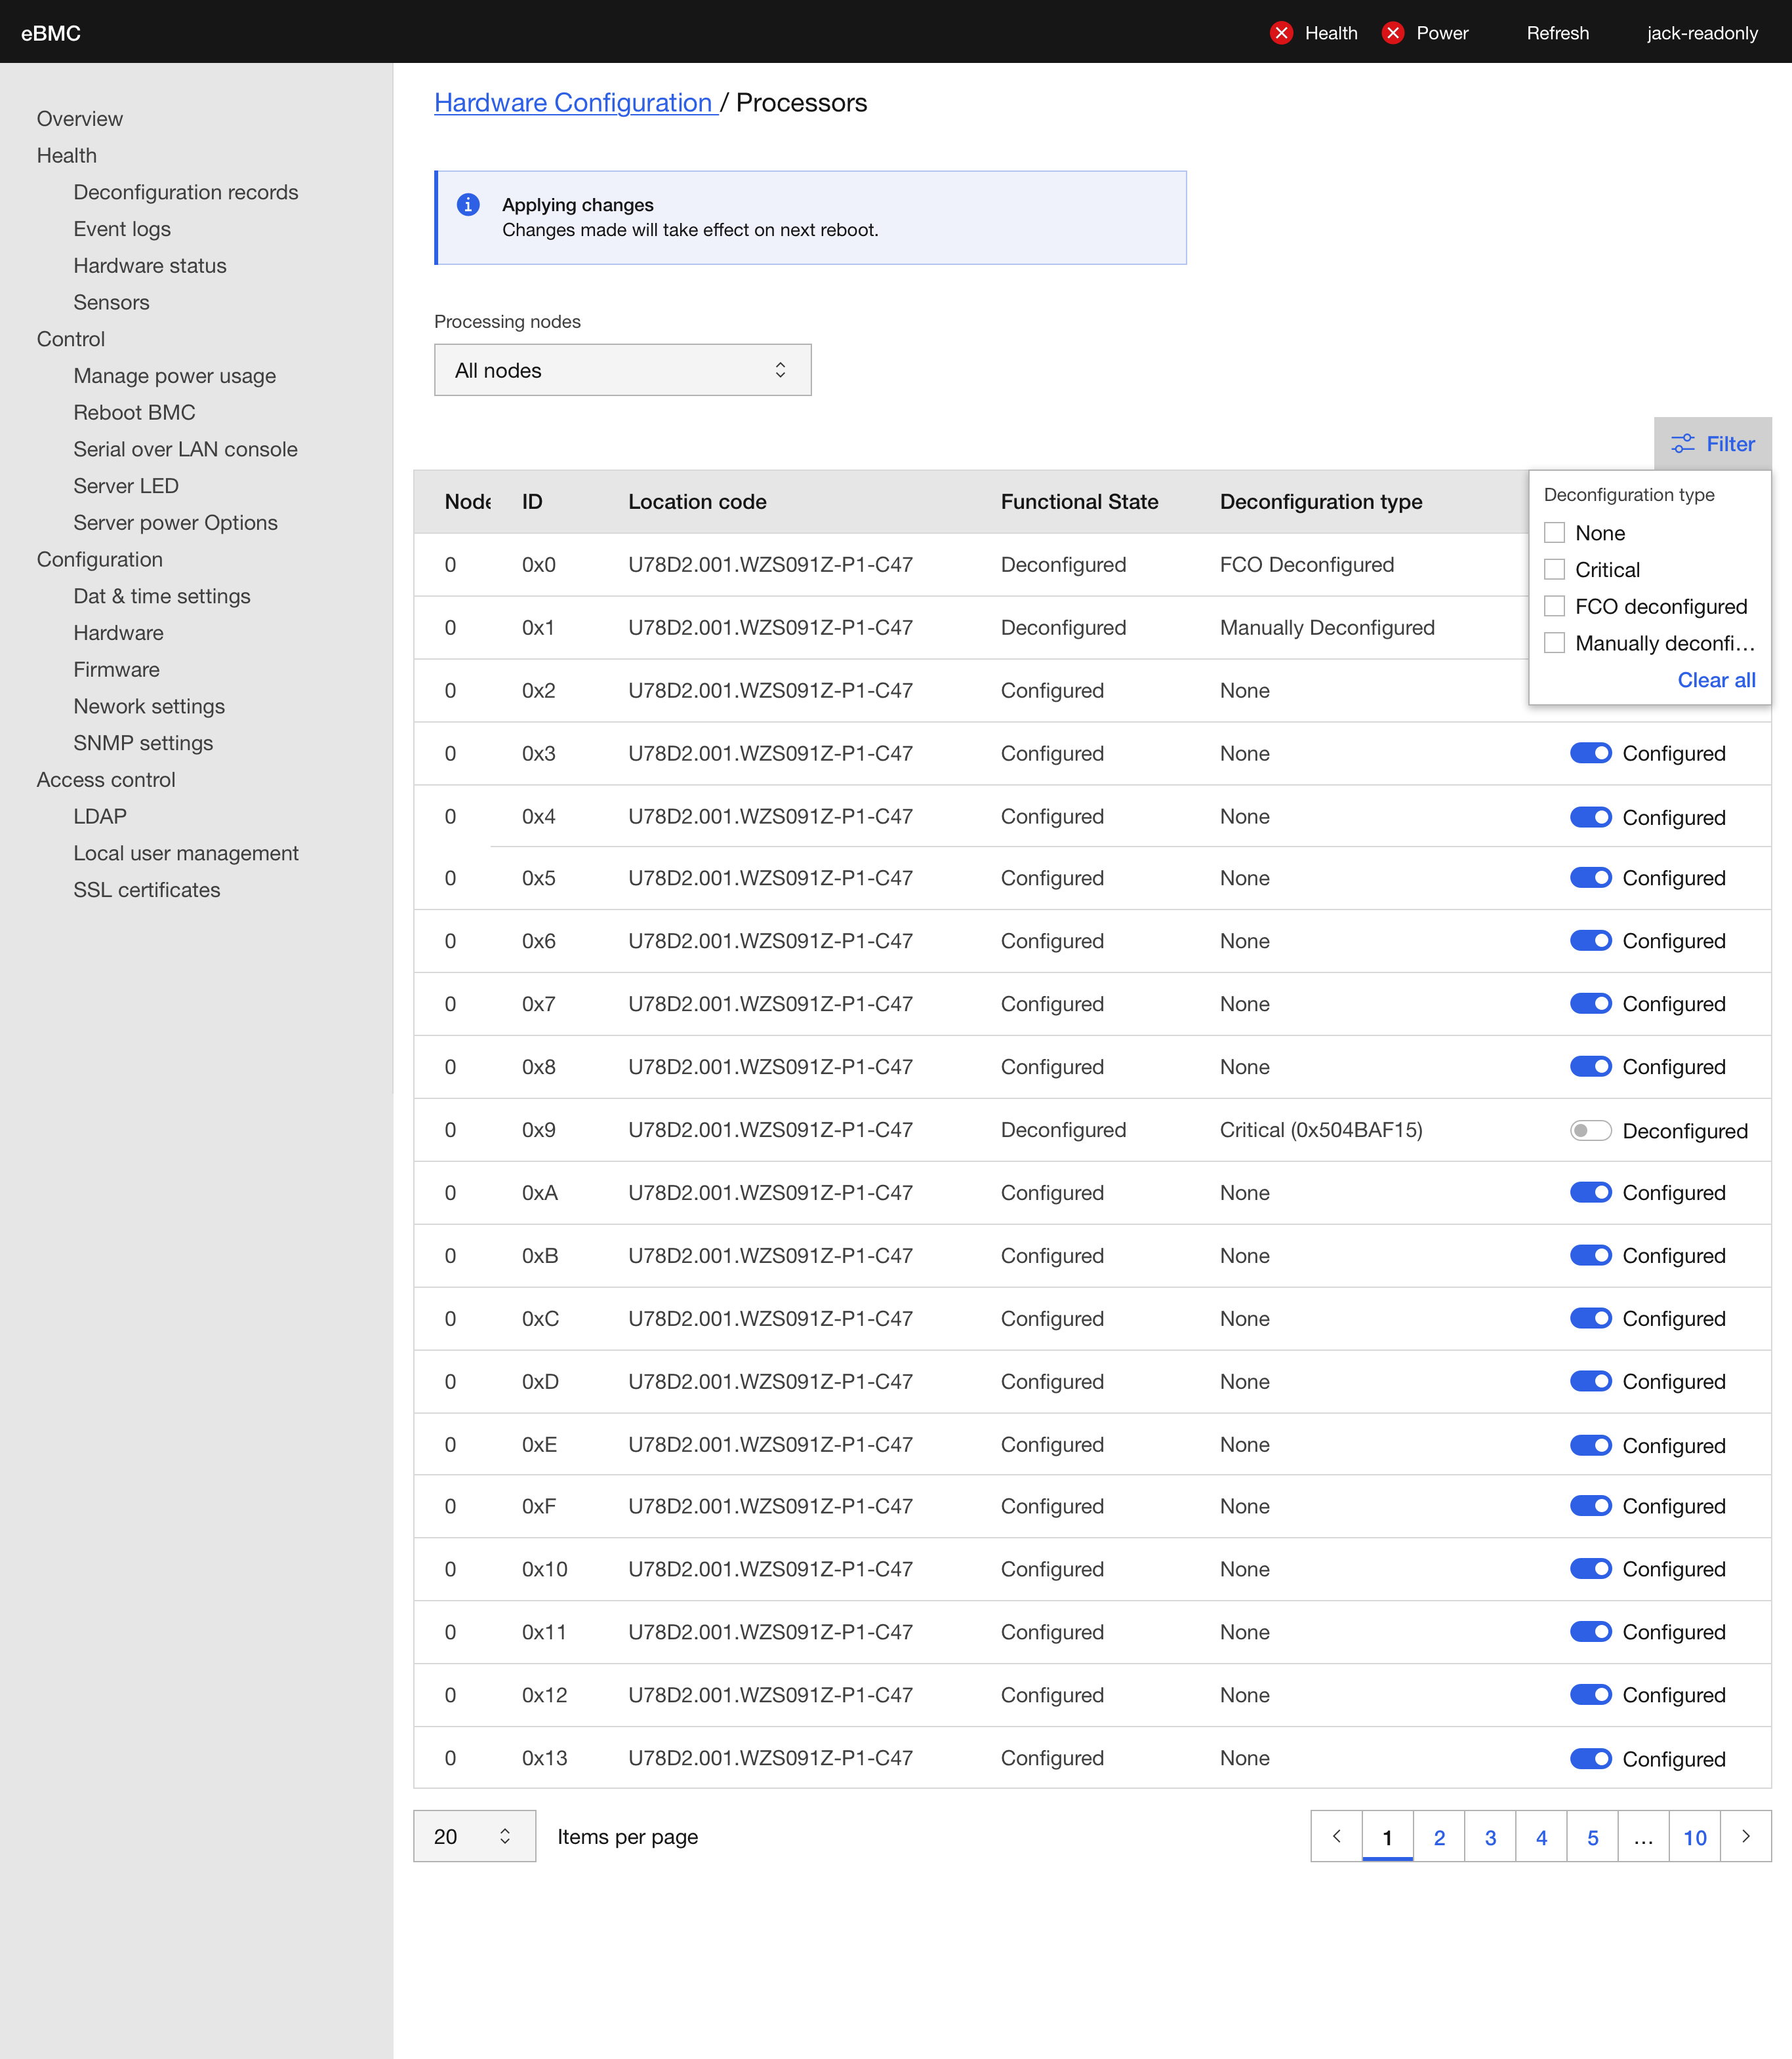Open the All nodes processing nodes dropdown
Image resolution: width=1792 pixels, height=2059 pixels.
tap(622, 369)
